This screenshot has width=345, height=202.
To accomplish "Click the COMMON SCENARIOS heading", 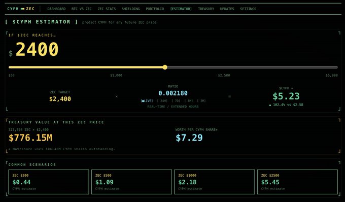I will point(32,164).
